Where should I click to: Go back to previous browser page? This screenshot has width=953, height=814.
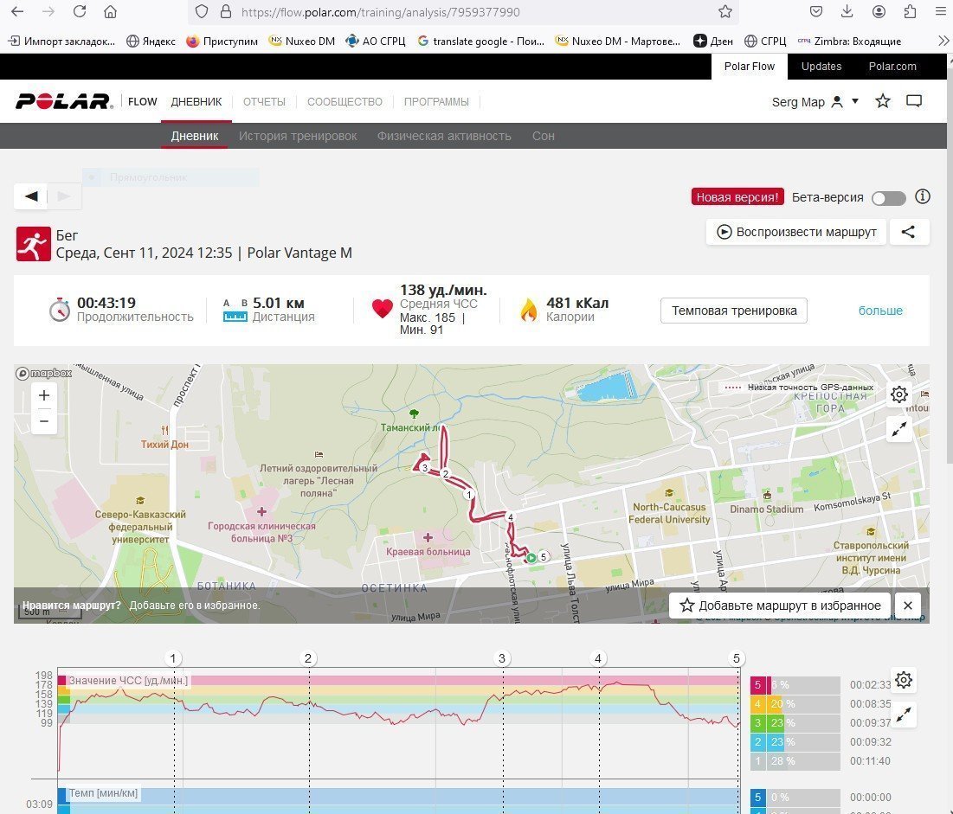17,11
